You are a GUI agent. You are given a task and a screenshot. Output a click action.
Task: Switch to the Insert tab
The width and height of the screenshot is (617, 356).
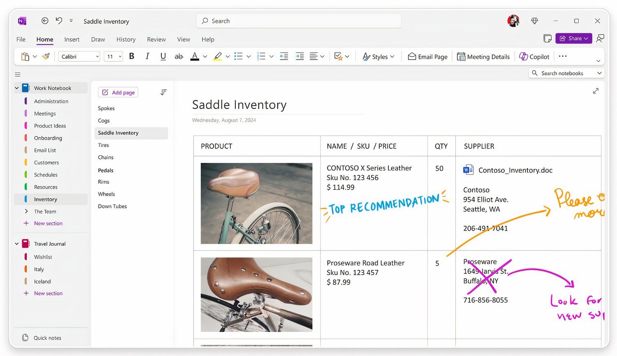[72, 39]
